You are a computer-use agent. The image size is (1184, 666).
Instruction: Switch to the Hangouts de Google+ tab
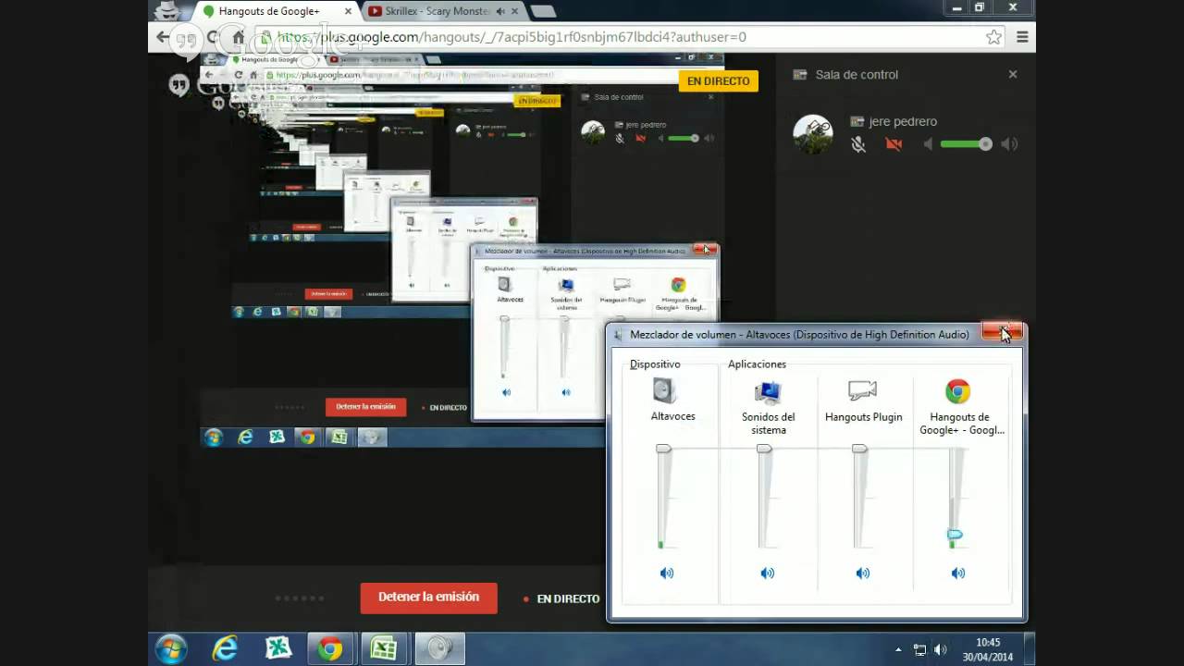pos(277,11)
